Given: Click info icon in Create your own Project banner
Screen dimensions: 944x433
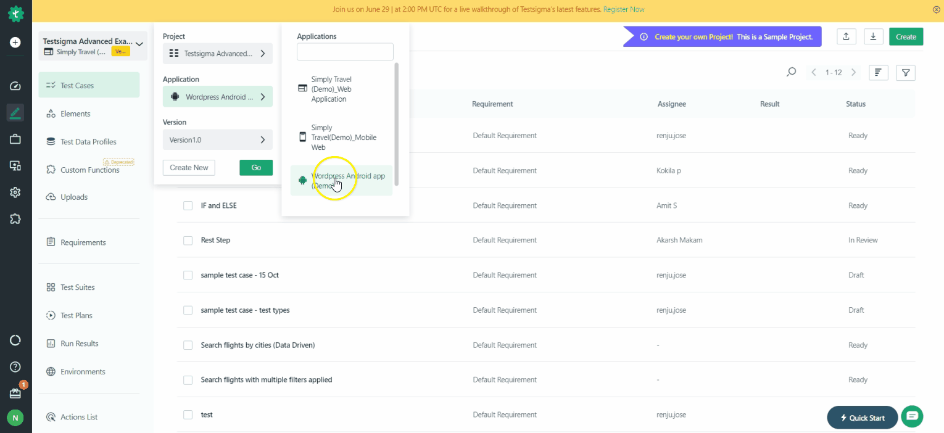Looking at the screenshot, I should (x=644, y=37).
